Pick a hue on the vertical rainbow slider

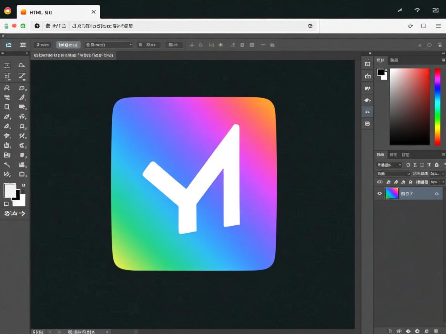click(437, 106)
